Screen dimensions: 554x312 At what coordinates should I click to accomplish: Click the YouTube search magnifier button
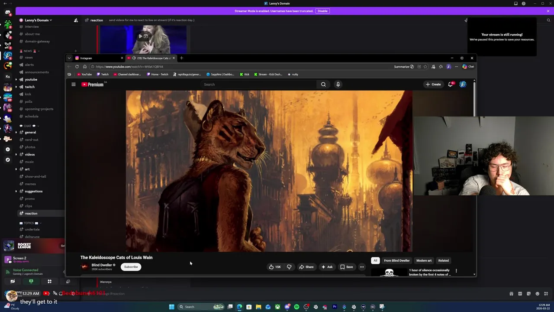(323, 84)
